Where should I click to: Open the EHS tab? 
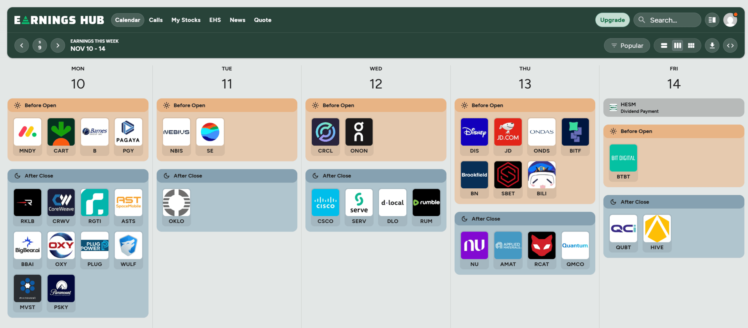coord(215,20)
